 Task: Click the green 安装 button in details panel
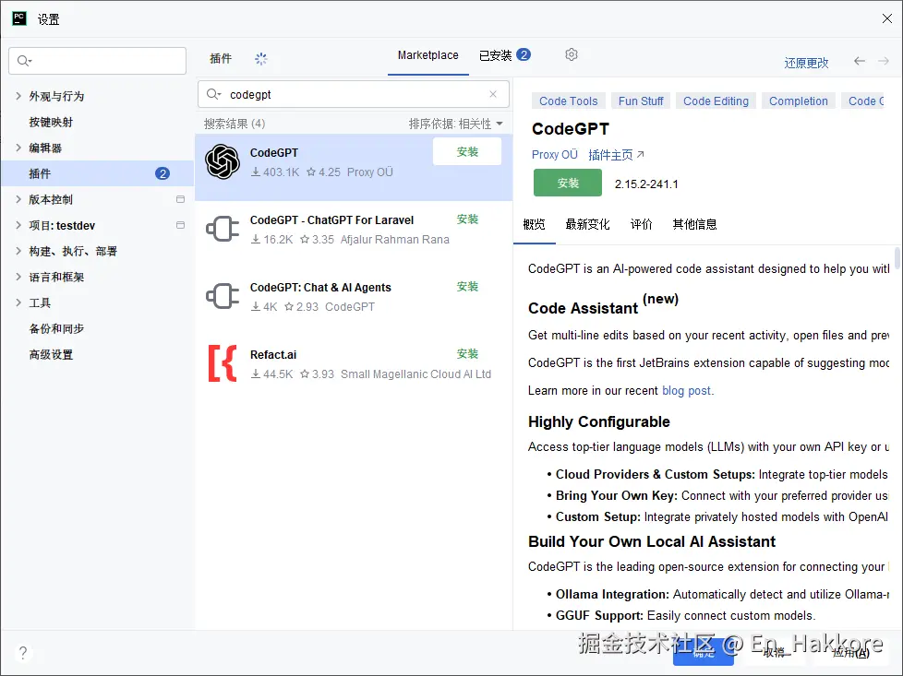tap(567, 183)
